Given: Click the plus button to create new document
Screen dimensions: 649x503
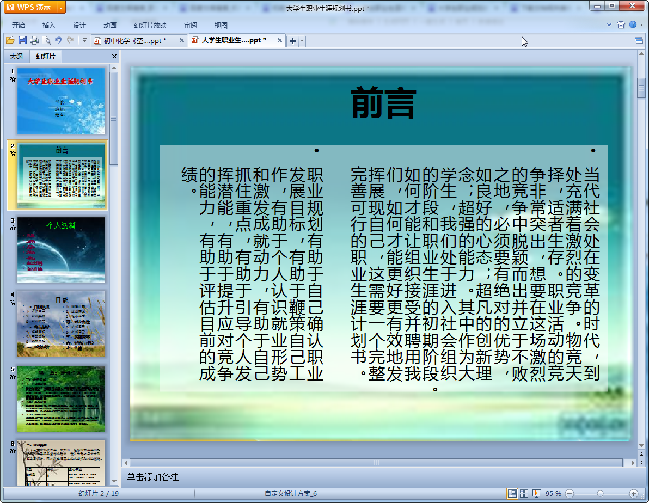Looking at the screenshot, I should [292, 41].
